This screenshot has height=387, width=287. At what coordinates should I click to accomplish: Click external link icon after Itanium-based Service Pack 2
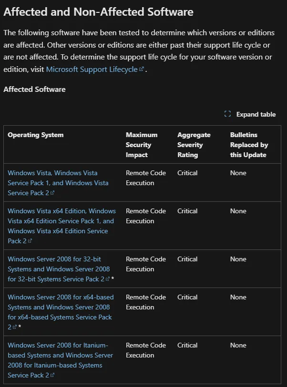pyautogui.click(x=52, y=375)
